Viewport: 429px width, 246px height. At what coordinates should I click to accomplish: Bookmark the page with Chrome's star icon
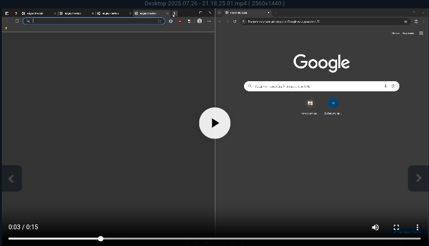406,21
